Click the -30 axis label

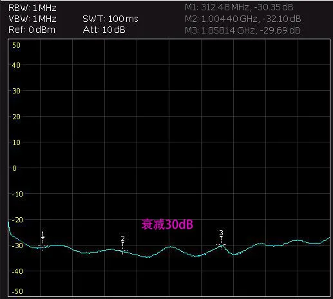17,246
